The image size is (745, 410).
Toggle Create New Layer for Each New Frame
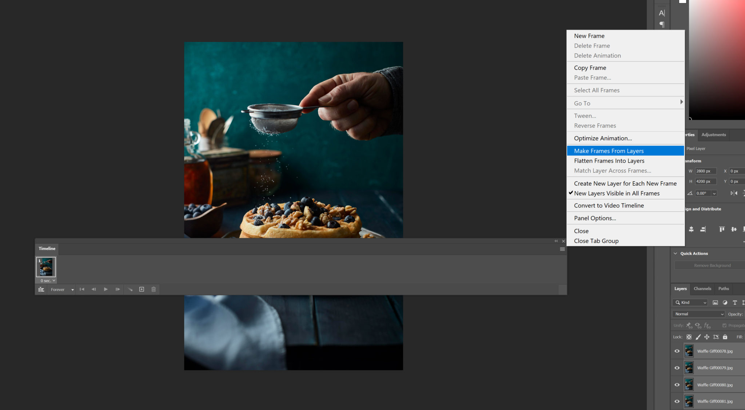tap(625, 183)
